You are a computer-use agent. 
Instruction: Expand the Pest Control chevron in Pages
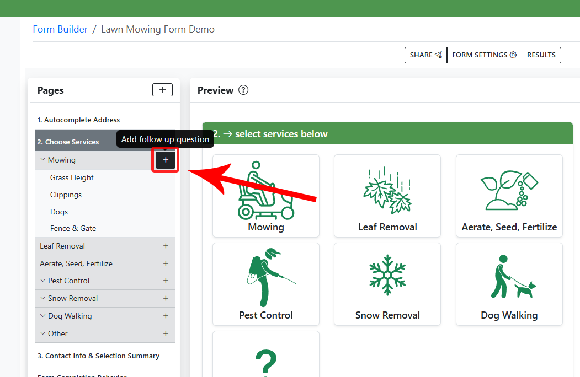43,281
